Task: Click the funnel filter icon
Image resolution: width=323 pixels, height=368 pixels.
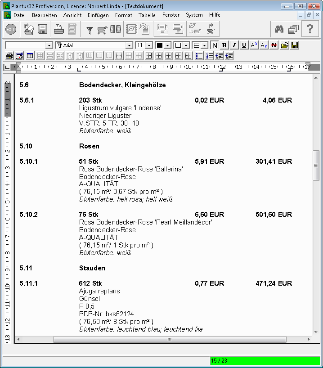Action: point(90,30)
